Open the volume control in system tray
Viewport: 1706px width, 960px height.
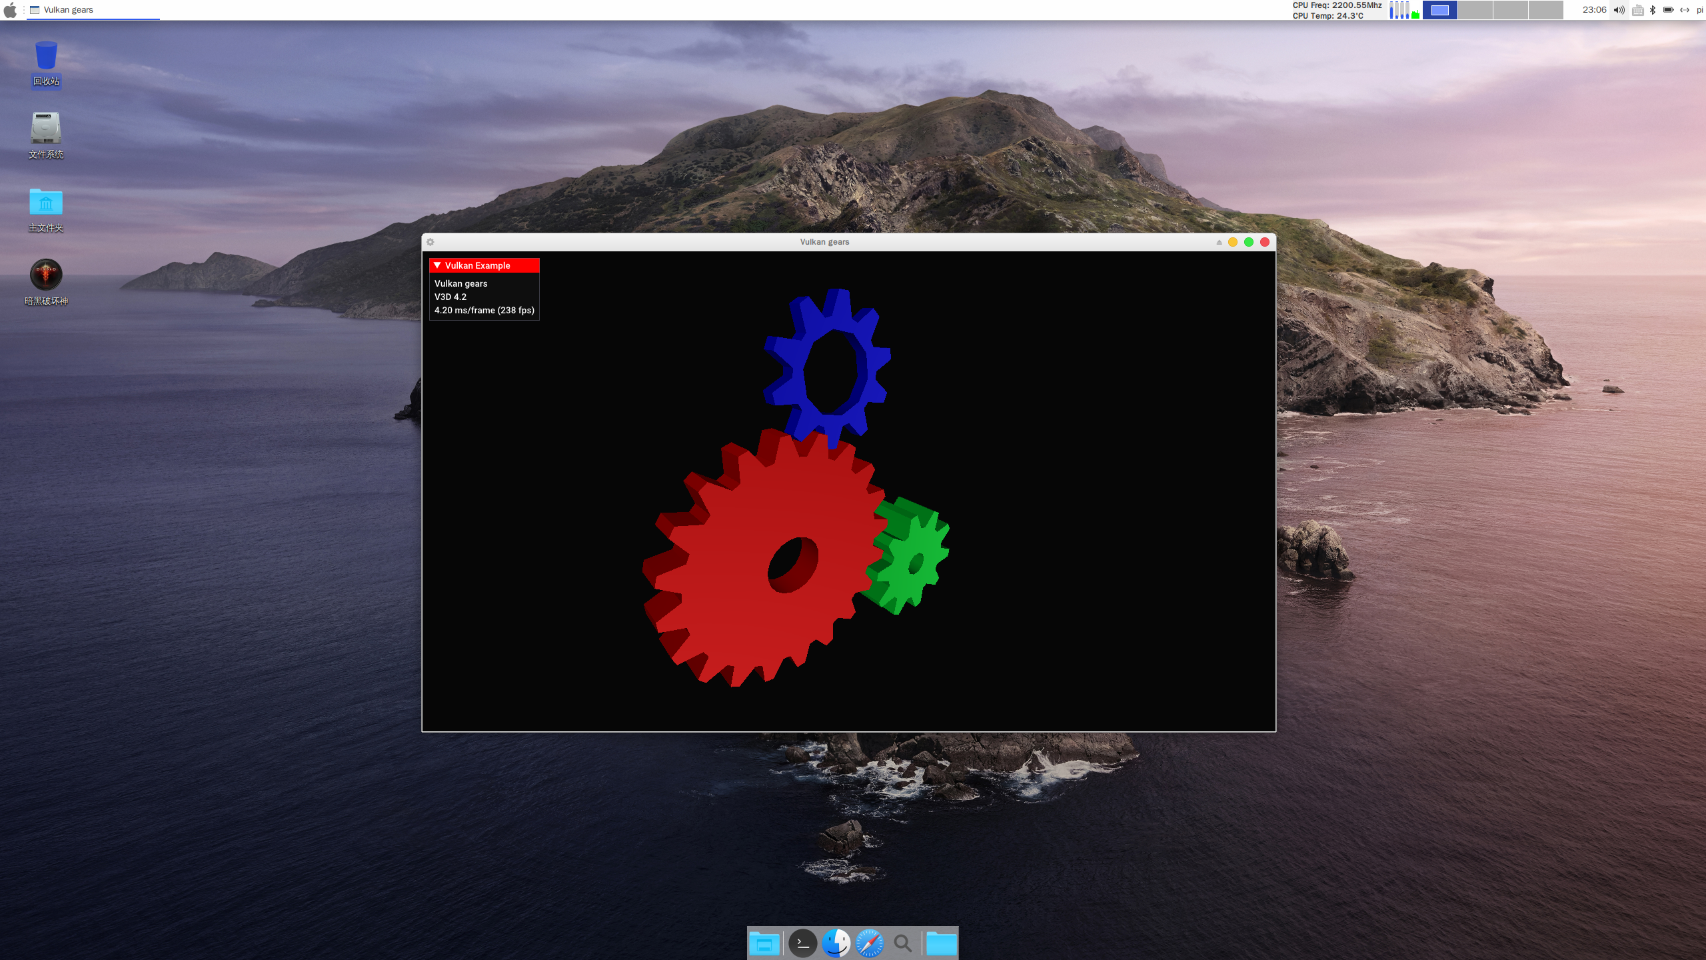tap(1619, 10)
